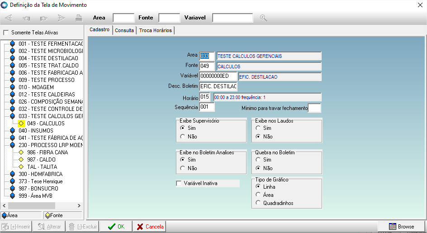Screen dimensions: 427x233
Task: Select tree item 009 - TESTE PROCESSO
Action: pos(47,80)
